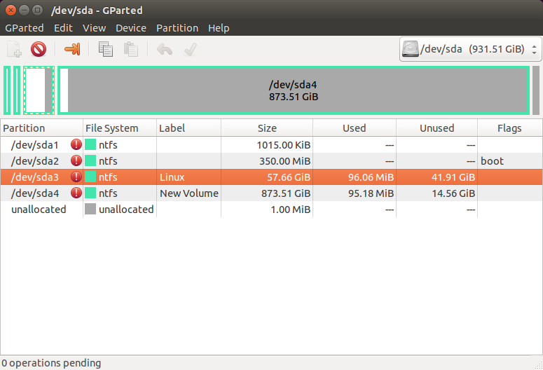The image size is (543, 370).
Task: Select the /dev/sda4 row name
Action: click(35, 193)
